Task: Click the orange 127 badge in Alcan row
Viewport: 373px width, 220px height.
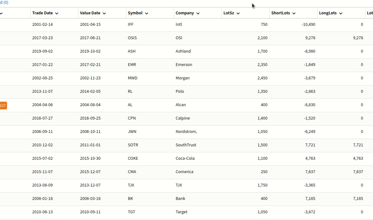Action: pos(3,105)
